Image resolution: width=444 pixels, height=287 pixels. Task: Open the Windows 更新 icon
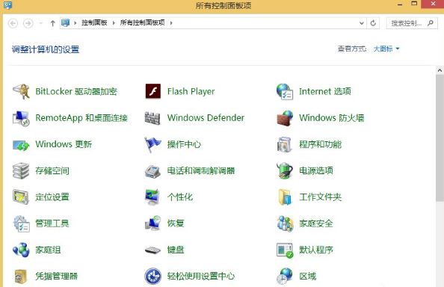pos(21,145)
